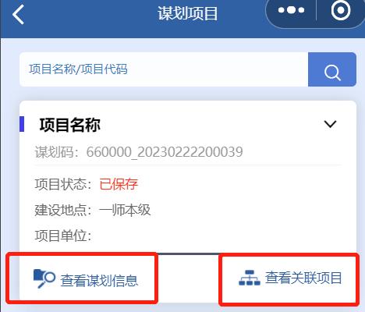The width and height of the screenshot is (365, 312).
Task: Click the 一师本级 location value
Action: point(125,210)
